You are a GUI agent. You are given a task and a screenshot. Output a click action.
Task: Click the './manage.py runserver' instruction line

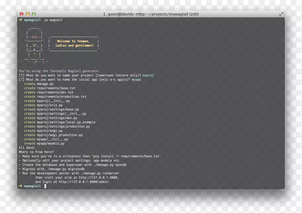point(69,173)
